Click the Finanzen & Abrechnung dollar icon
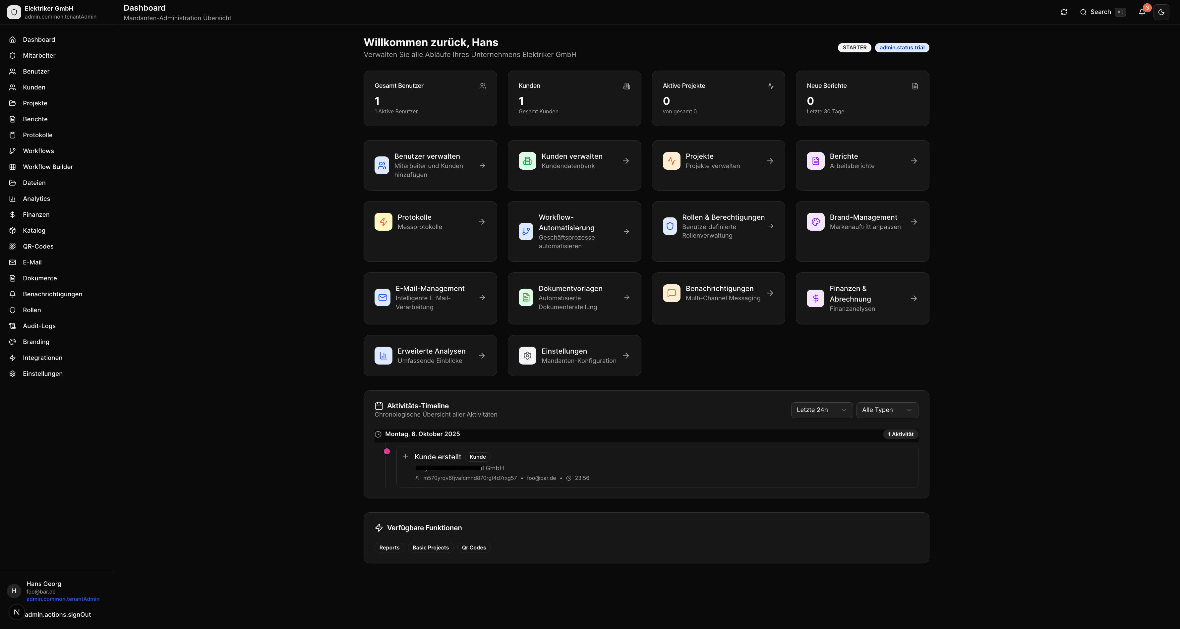The width and height of the screenshot is (1180, 629). (815, 298)
